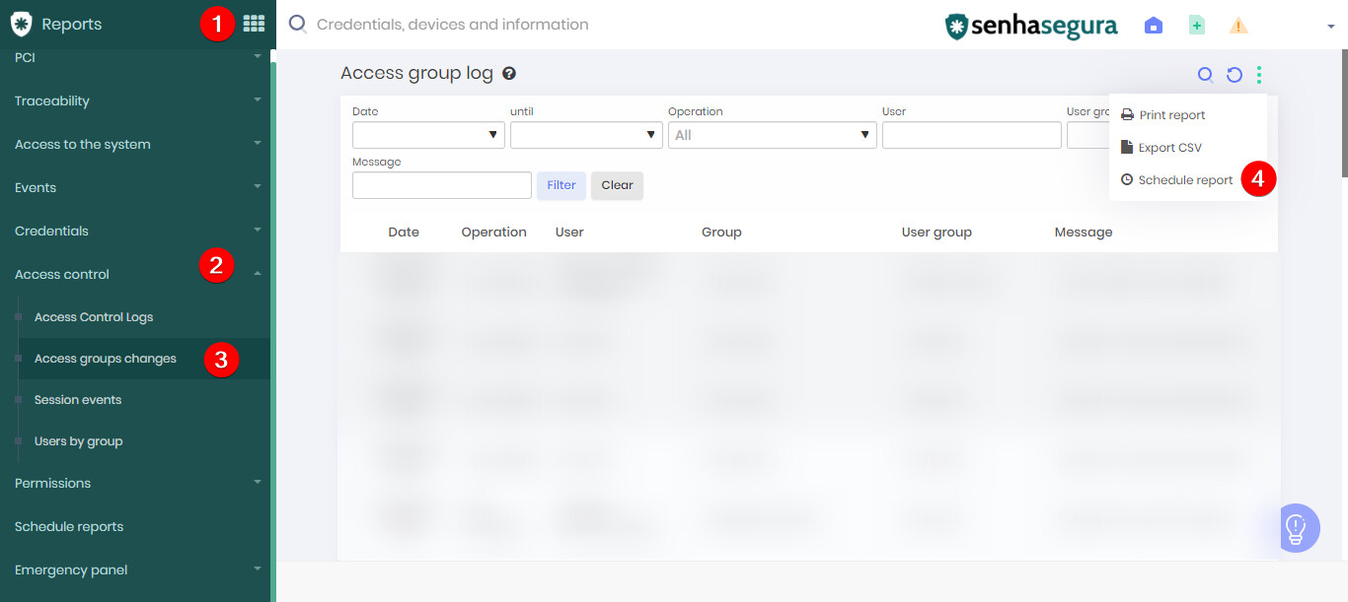Open the Operation filter dropdown

click(x=773, y=135)
